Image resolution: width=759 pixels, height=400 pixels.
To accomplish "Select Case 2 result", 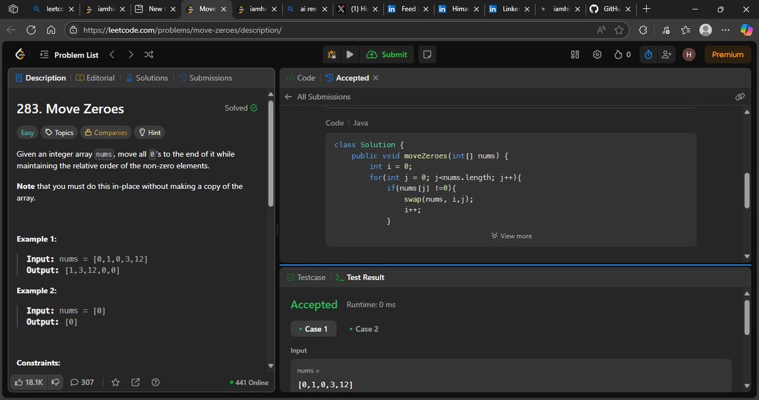I will (364, 329).
